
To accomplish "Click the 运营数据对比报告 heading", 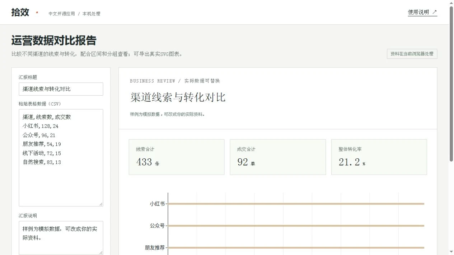I will [x=54, y=40].
